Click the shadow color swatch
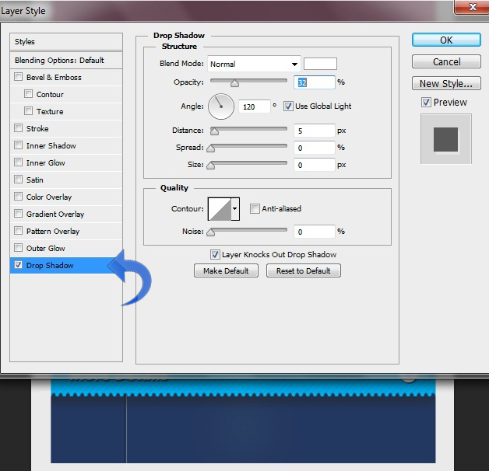This screenshot has height=471, width=489. click(320, 64)
